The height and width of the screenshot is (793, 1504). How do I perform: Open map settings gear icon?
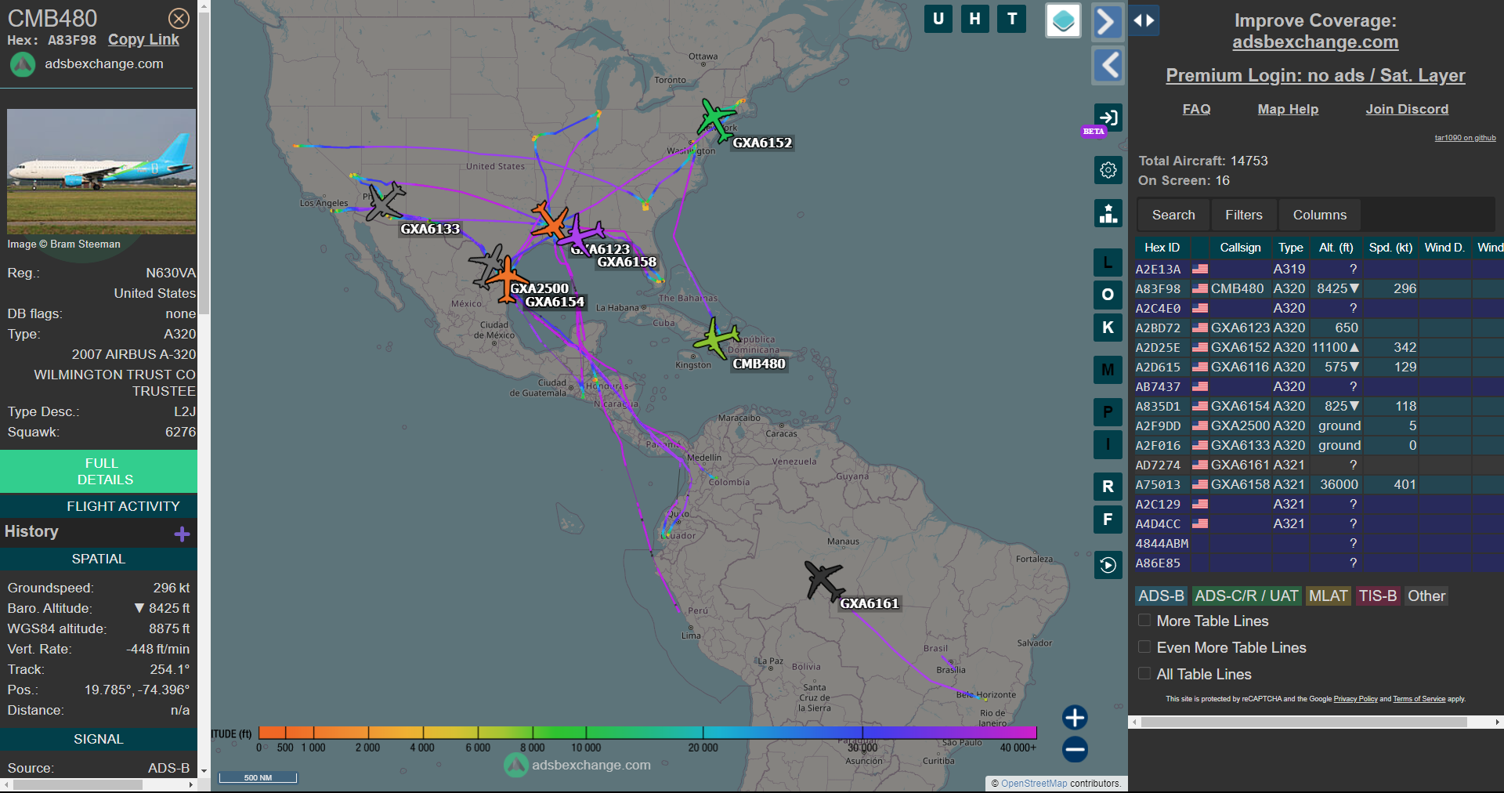click(x=1108, y=170)
